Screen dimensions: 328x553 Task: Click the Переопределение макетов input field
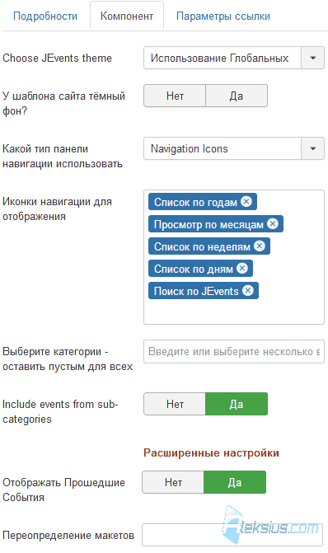[x=232, y=535]
